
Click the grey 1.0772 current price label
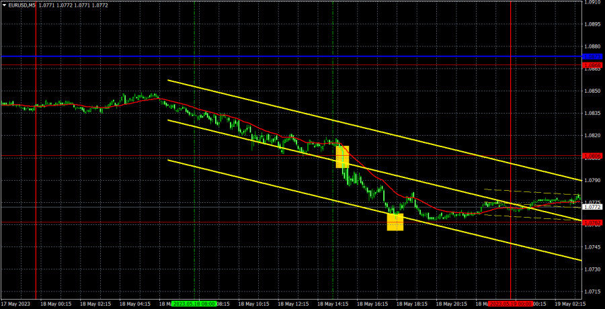(x=592, y=208)
